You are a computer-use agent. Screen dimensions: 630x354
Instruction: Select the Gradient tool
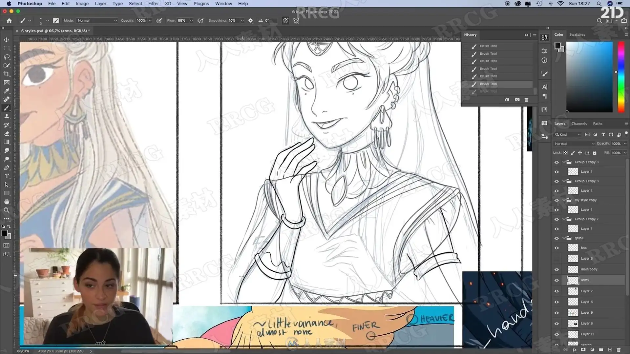(x=7, y=142)
